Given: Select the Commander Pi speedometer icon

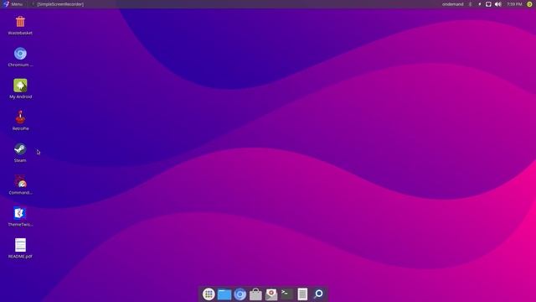Looking at the screenshot, I should [20, 181].
